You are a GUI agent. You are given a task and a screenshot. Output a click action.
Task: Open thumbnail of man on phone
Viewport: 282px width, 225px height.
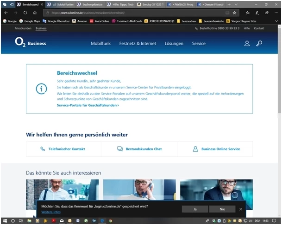(139, 190)
